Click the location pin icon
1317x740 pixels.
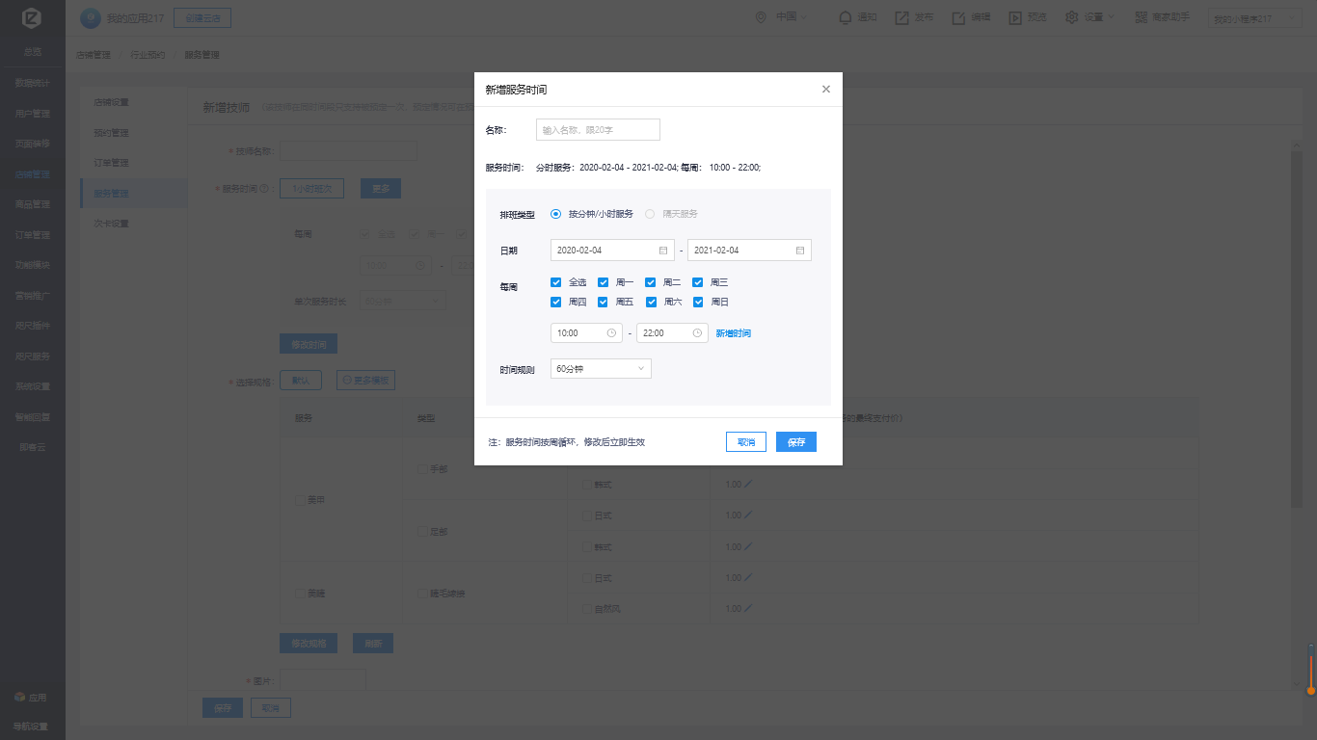coord(761,17)
